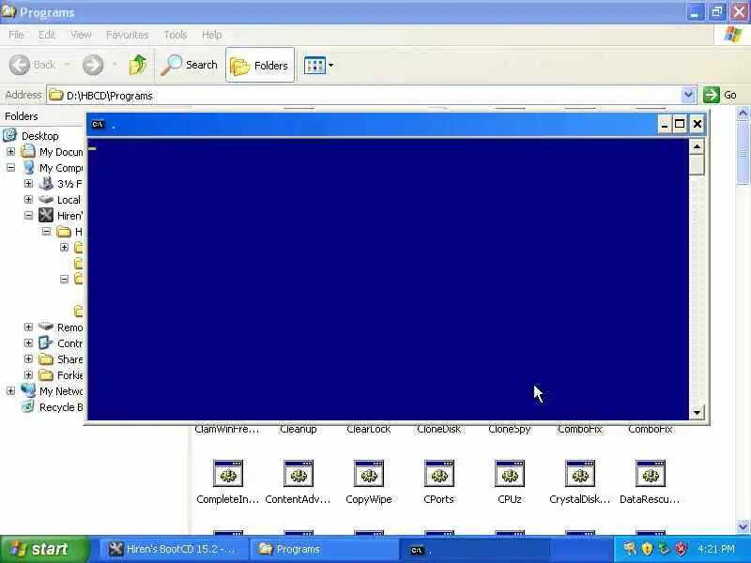Expand the Control Panel node
The height and width of the screenshot is (563, 751).
pyautogui.click(x=28, y=342)
